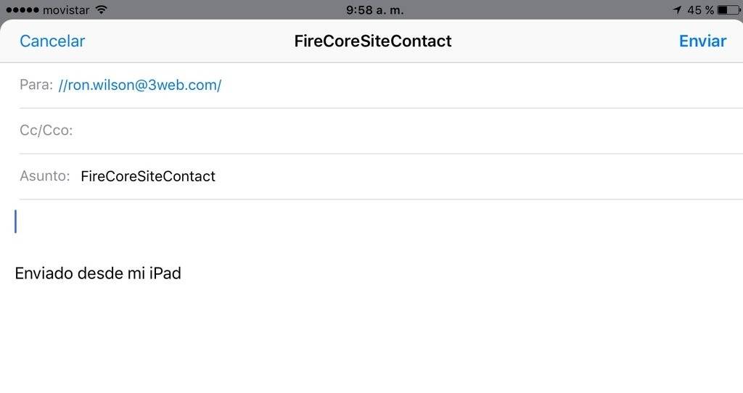
Task: Tap the location services arrow icon
Action: pyautogui.click(x=677, y=10)
